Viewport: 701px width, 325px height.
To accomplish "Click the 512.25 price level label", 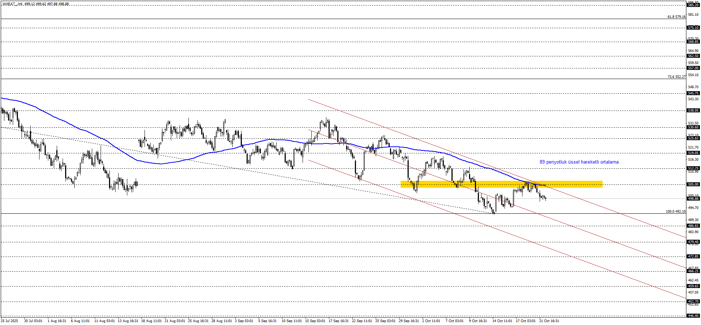I will (x=693, y=168).
